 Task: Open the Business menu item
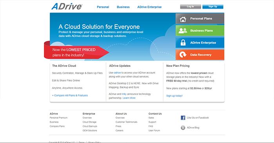click(123, 7)
